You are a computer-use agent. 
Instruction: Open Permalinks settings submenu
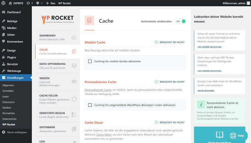[x=8, y=113]
